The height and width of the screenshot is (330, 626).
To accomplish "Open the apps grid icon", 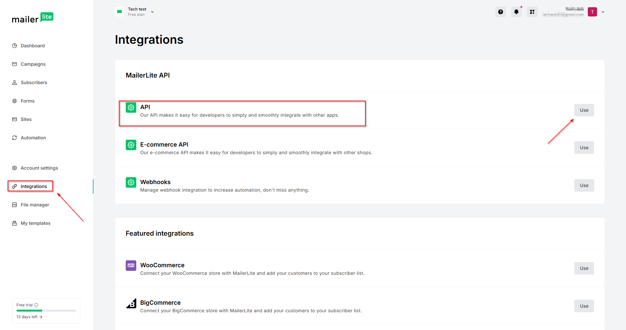I will [x=532, y=12].
